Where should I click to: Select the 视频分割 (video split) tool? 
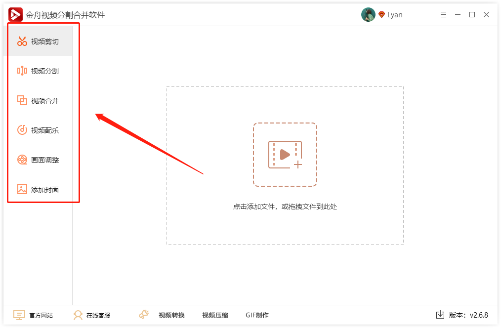coord(37,71)
